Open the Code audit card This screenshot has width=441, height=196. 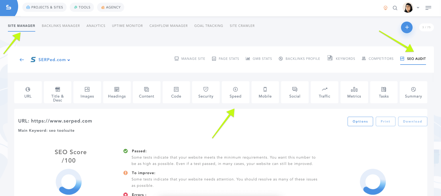coord(176,92)
